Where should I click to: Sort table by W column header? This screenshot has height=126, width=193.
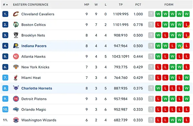coord(96,5)
